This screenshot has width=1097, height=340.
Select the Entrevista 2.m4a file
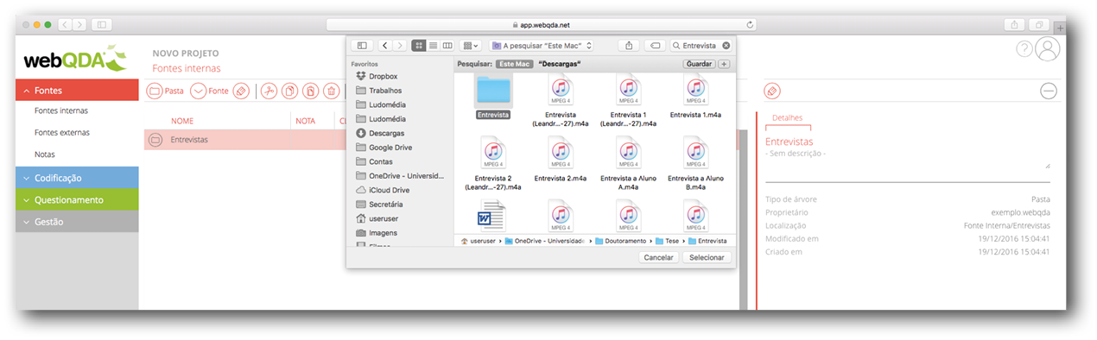[561, 160]
